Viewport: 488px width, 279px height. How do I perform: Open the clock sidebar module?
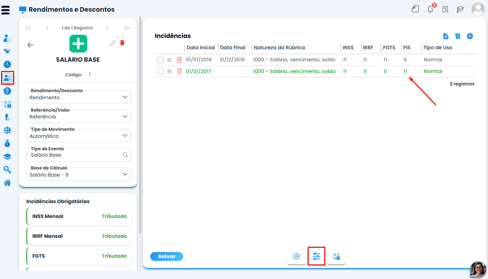coord(7,64)
